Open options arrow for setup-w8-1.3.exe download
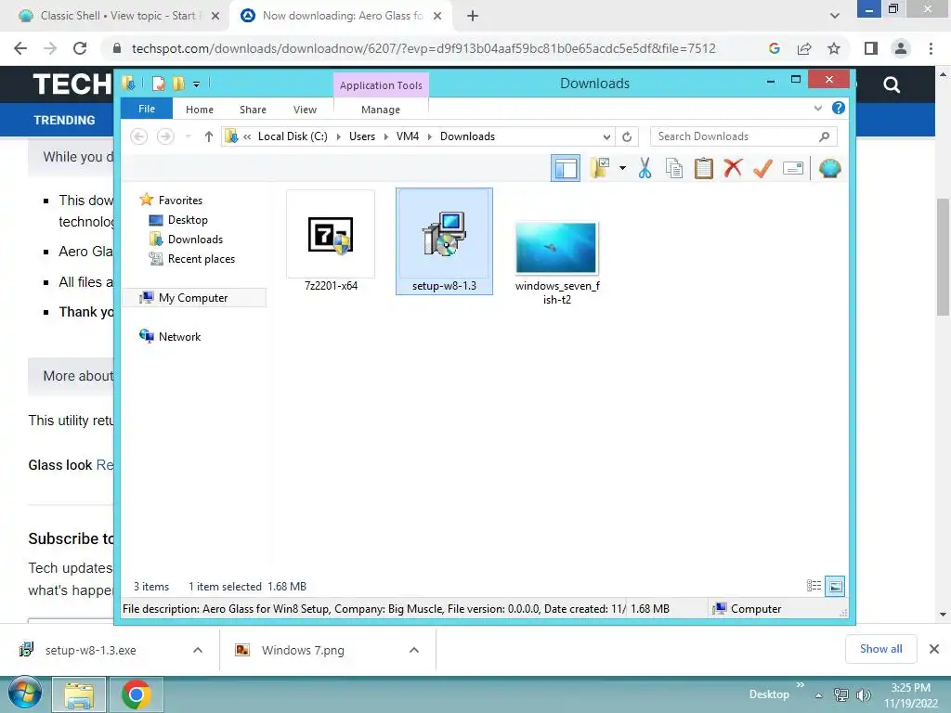Image resolution: width=951 pixels, height=713 pixels. (197, 650)
